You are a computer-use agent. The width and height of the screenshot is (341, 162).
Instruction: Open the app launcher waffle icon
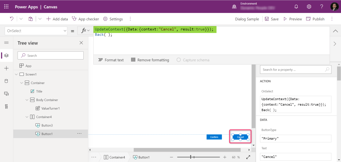(7, 7)
